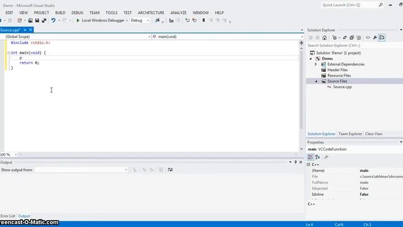The width and height of the screenshot is (403, 227).
Task: Click Sync with Active Document icon
Action: (x=345, y=38)
